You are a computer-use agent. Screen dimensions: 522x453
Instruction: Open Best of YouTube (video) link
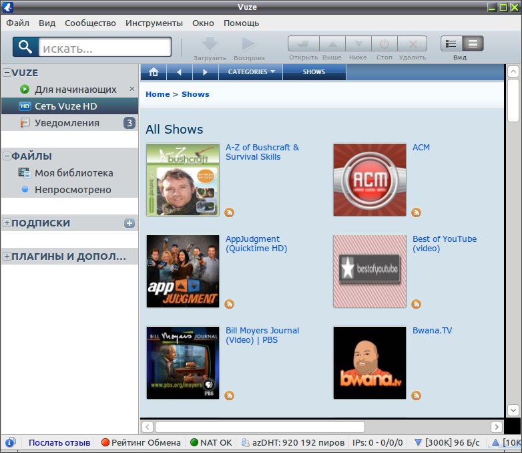coord(445,244)
